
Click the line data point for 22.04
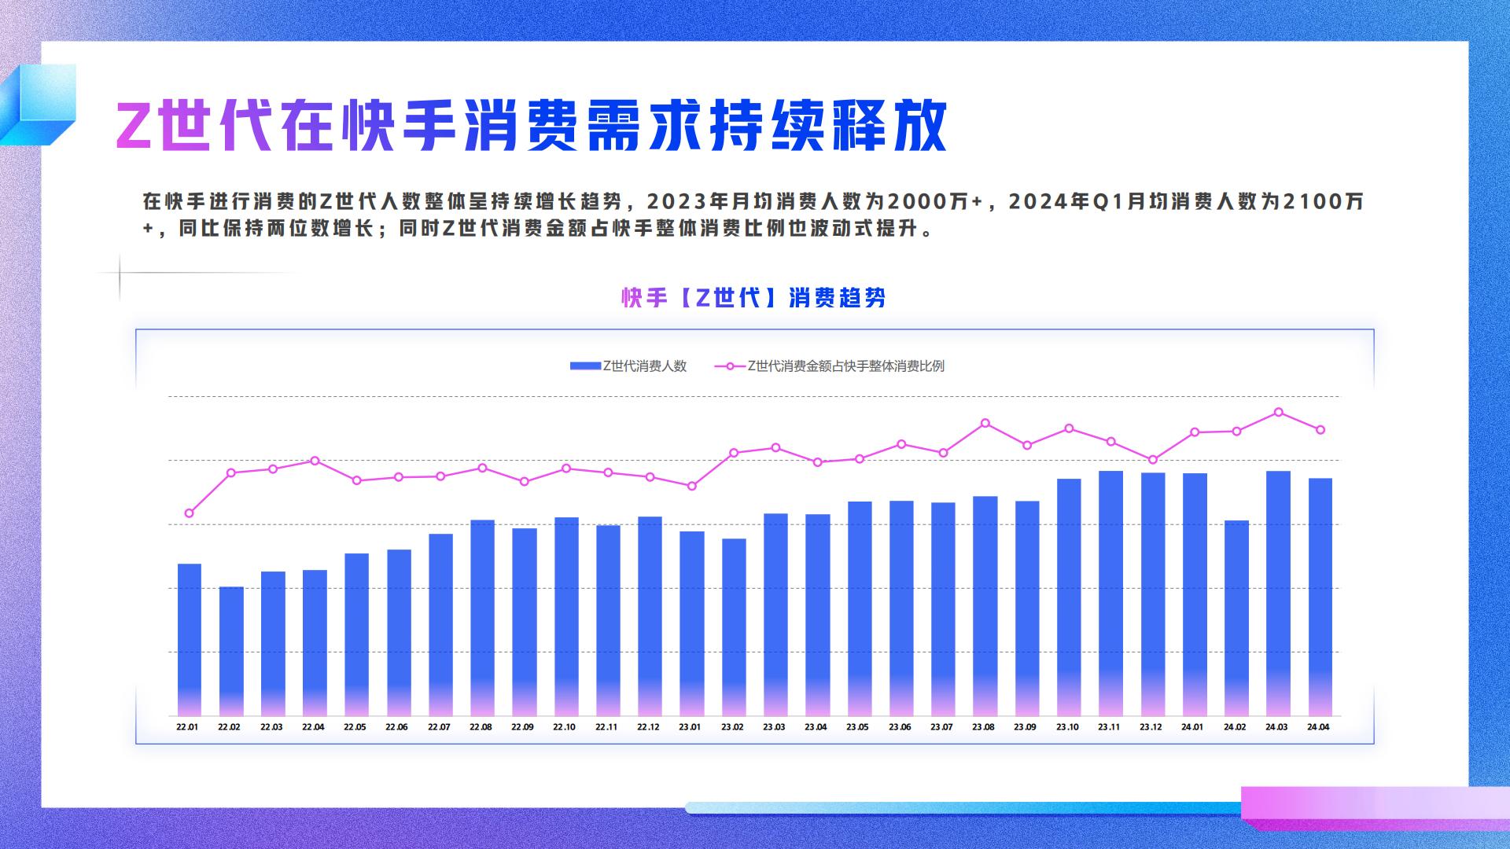click(x=315, y=461)
